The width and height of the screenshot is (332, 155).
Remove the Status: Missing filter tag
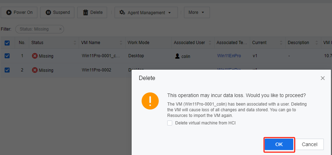60,29
